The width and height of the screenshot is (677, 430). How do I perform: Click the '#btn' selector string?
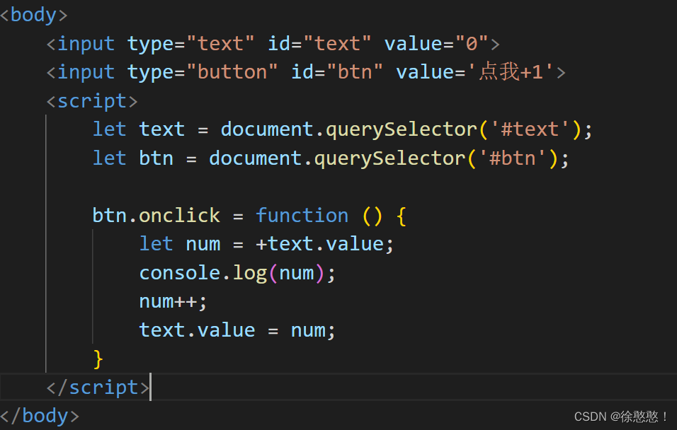(x=513, y=158)
